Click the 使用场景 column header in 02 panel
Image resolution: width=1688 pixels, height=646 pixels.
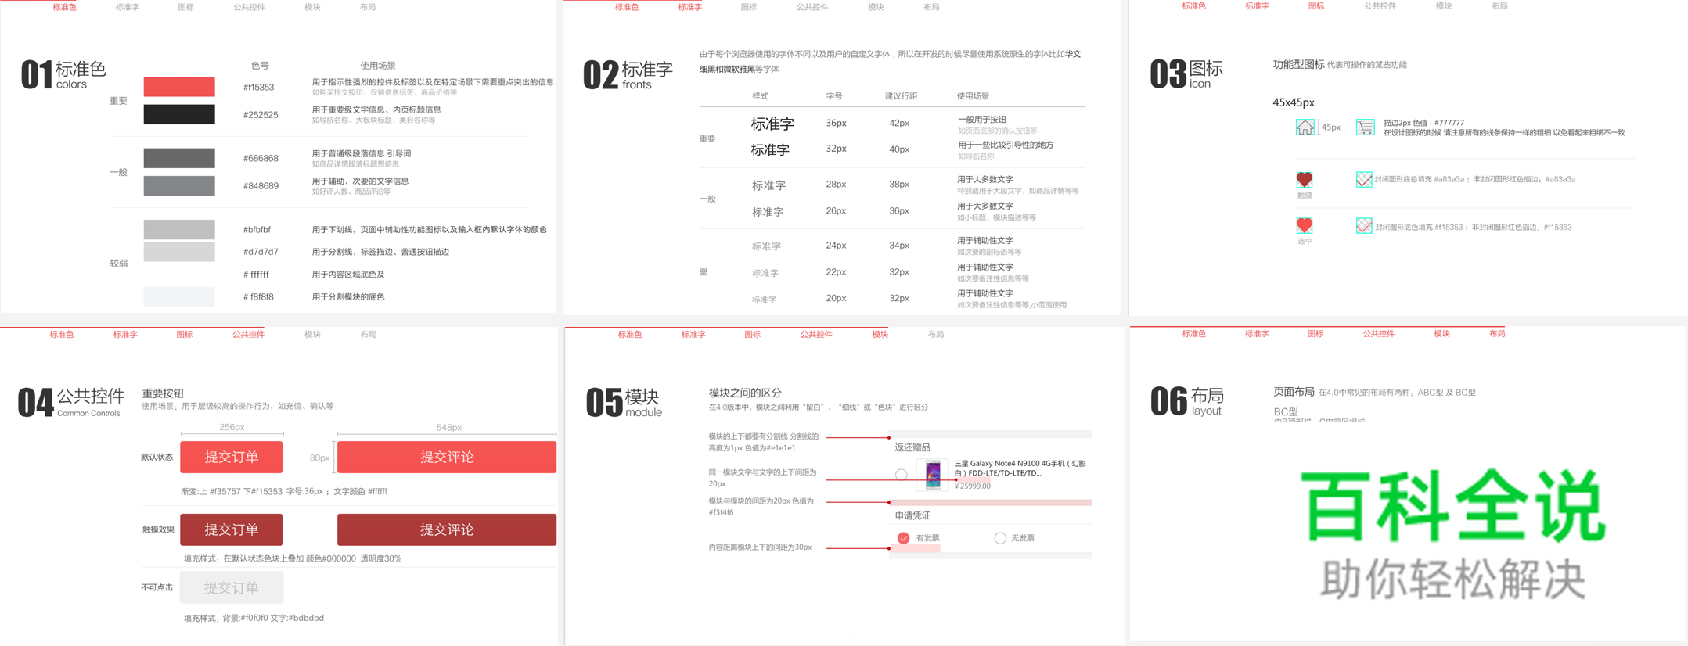[973, 96]
